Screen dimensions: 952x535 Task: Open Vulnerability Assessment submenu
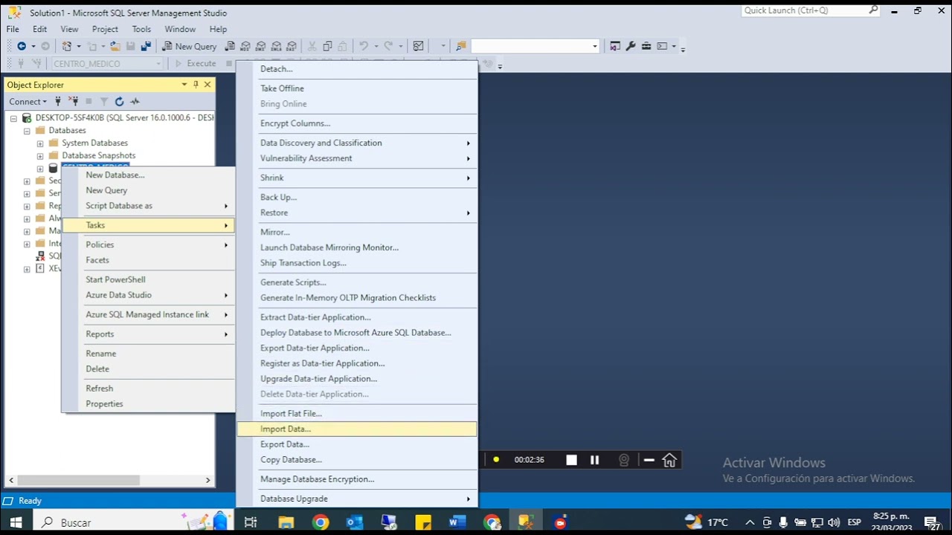coord(357,158)
